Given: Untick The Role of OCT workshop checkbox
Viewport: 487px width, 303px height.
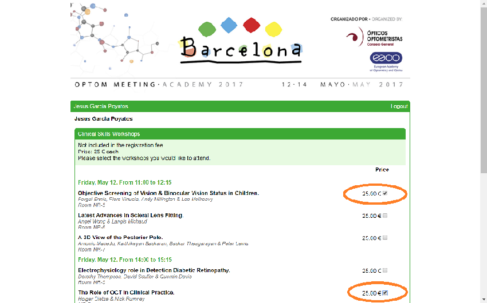Looking at the screenshot, I should (385, 293).
